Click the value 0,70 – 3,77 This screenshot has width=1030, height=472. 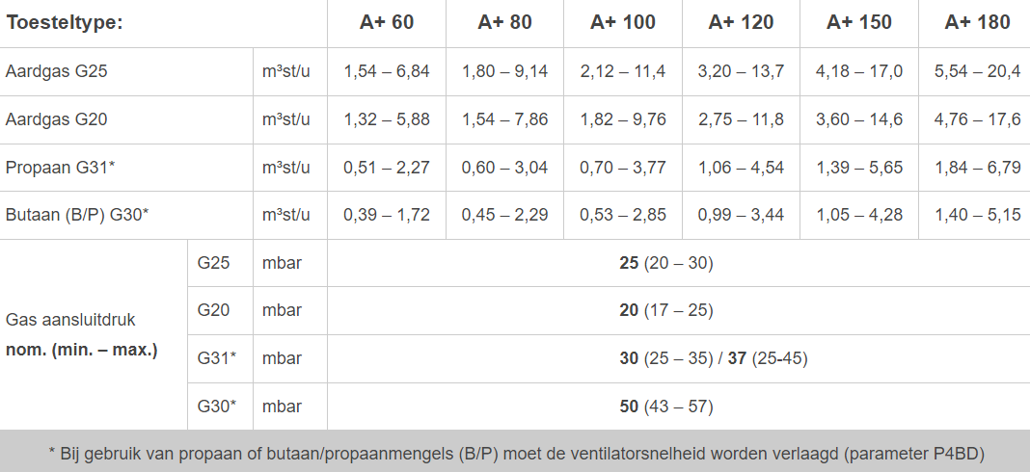point(622,168)
